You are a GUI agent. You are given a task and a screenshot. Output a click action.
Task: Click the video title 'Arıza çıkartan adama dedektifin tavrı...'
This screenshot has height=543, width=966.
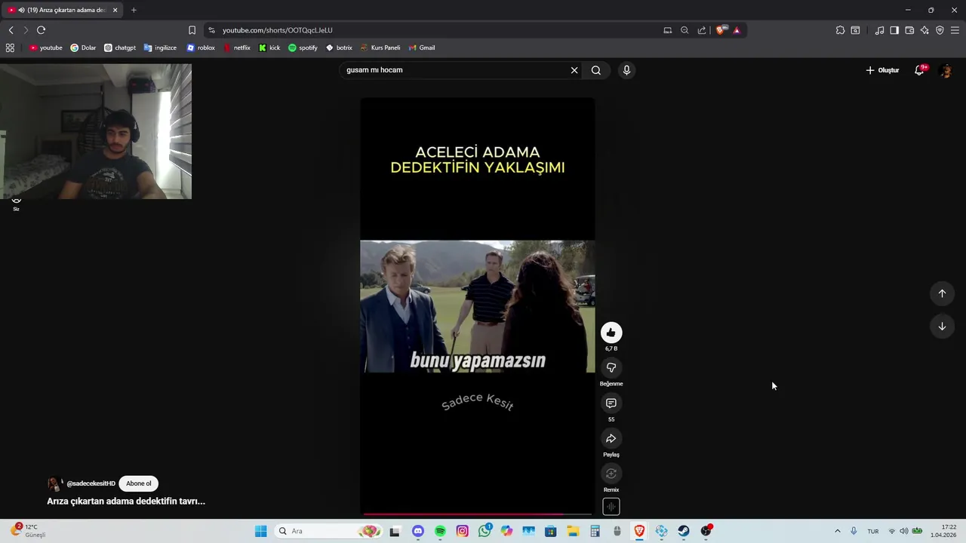click(126, 501)
